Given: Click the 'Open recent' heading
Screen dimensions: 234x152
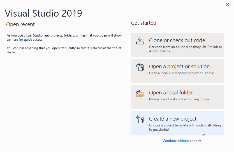Looking at the screenshot, I should coord(20,24).
